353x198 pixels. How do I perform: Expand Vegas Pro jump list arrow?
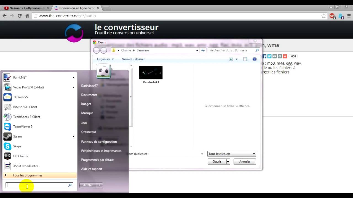click(x=73, y=87)
